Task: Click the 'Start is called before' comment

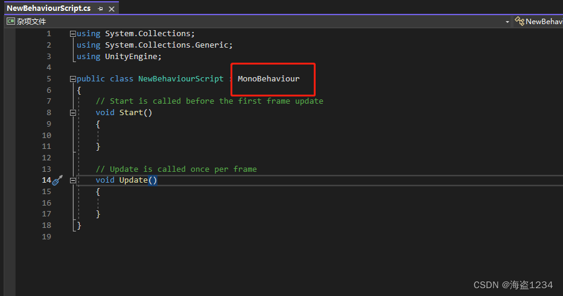Action: coord(209,101)
